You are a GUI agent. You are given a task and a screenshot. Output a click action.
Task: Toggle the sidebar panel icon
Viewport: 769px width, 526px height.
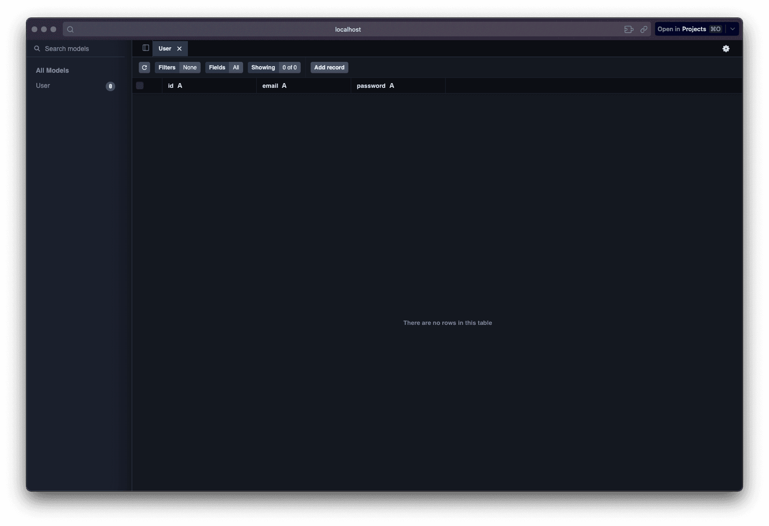click(x=146, y=48)
